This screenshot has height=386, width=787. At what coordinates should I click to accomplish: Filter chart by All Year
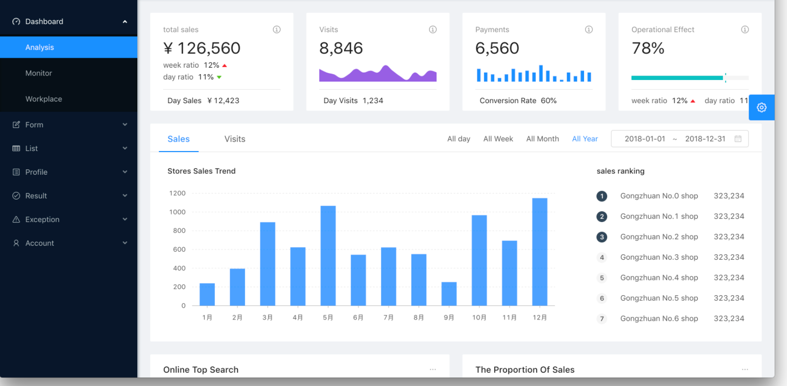point(585,139)
